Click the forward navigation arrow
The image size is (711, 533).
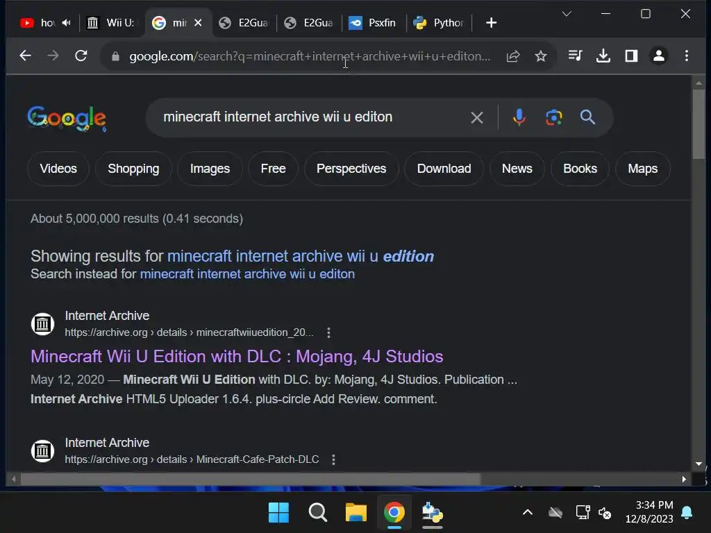pyautogui.click(x=53, y=56)
